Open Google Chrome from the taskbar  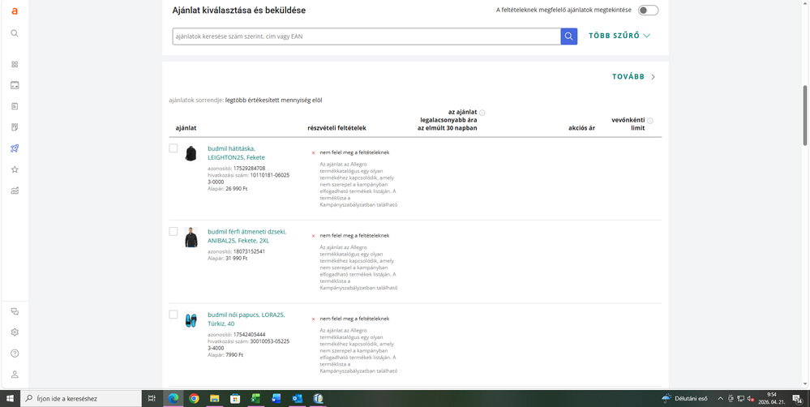[x=195, y=398]
